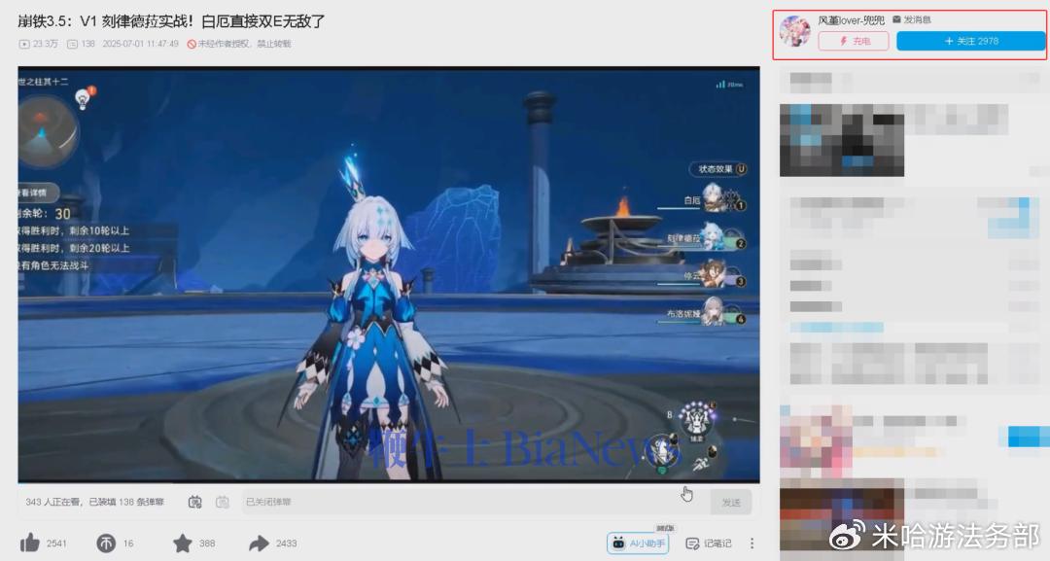The height and width of the screenshot is (561, 1050).
Task: Open uploader avatar of 风堇lover-兜兜
Action: click(x=795, y=31)
